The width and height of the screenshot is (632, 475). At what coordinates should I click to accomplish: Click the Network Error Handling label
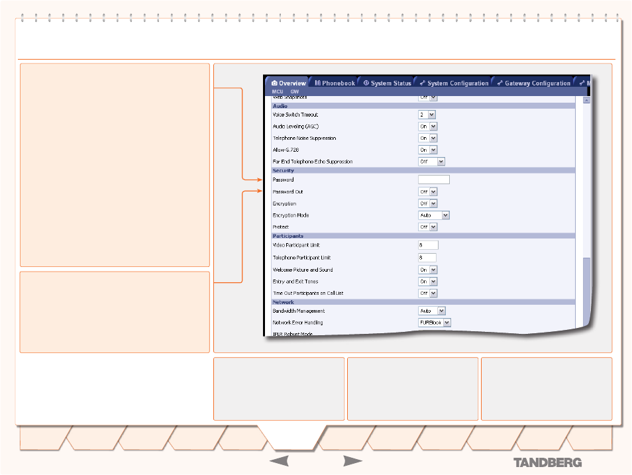pyautogui.click(x=297, y=323)
